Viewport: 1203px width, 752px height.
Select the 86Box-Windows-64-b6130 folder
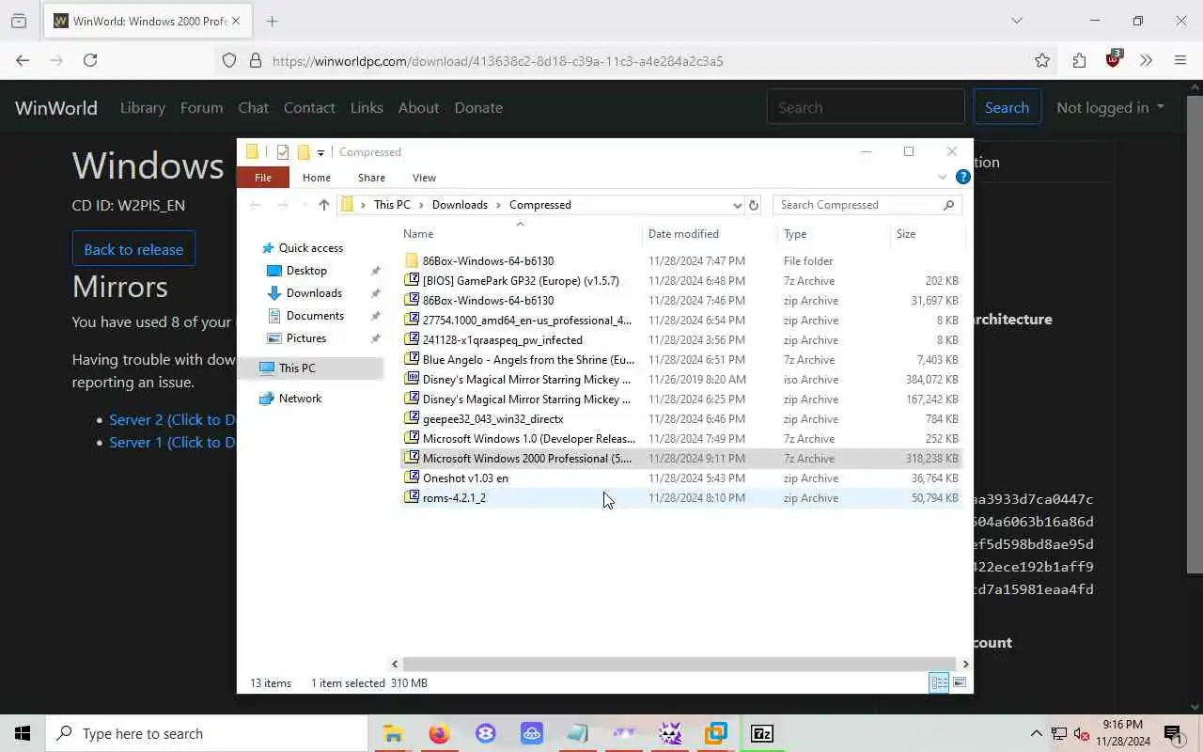click(x=680, y=261)
